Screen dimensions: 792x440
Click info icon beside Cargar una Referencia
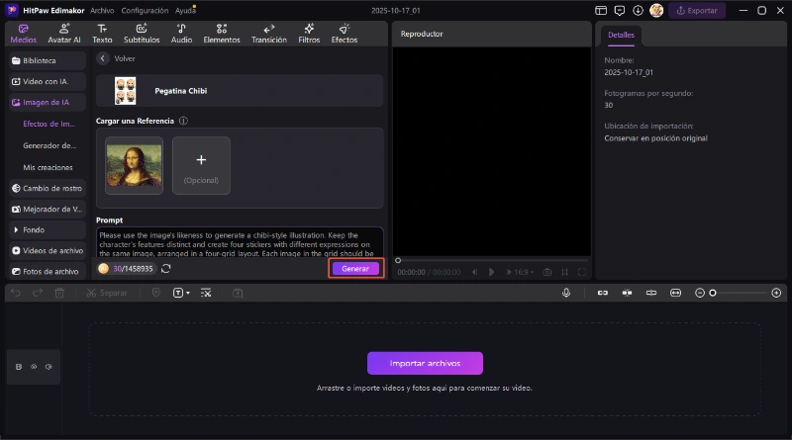[184, 121]
